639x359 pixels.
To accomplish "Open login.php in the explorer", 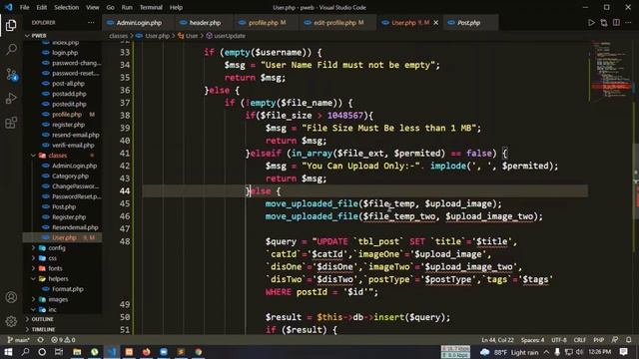I will tap(65, 53).
